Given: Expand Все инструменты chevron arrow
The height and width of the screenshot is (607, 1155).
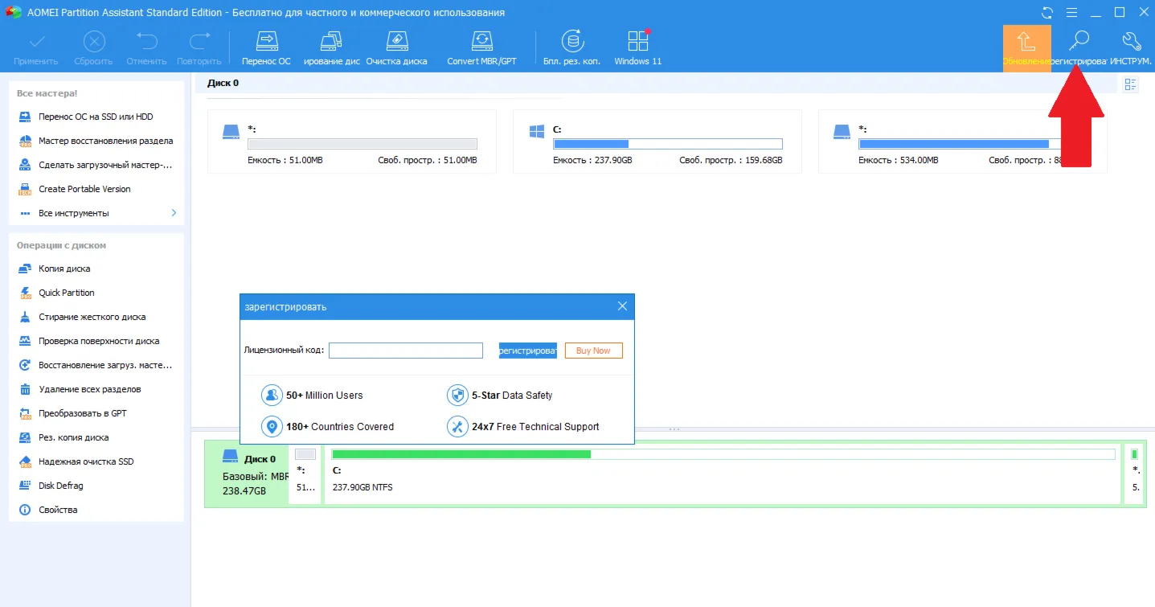Looking at the screenshot, I should click(174, 213).
